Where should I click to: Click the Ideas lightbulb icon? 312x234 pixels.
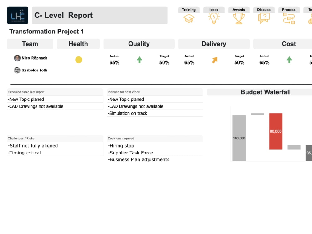click(214, 18)
